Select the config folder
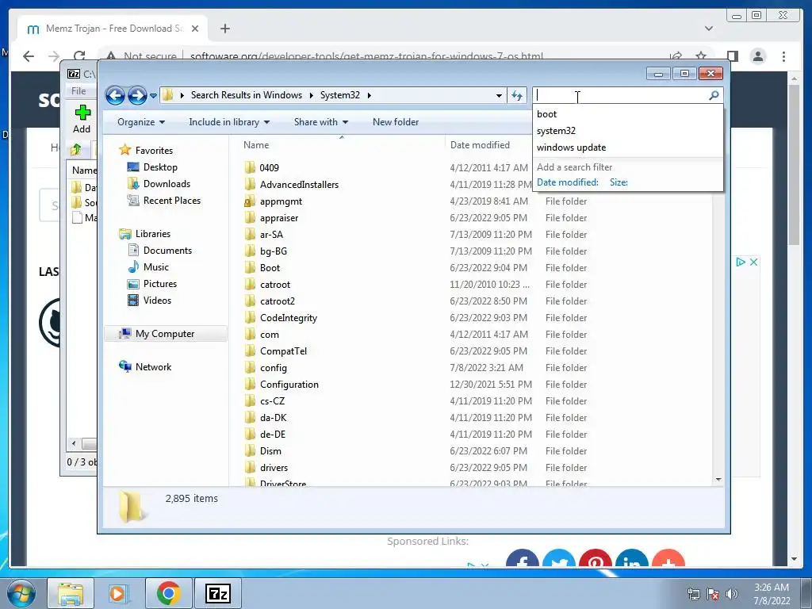This screenshot has height=609, width=812. pyautogui.click(x=273, y=368)
